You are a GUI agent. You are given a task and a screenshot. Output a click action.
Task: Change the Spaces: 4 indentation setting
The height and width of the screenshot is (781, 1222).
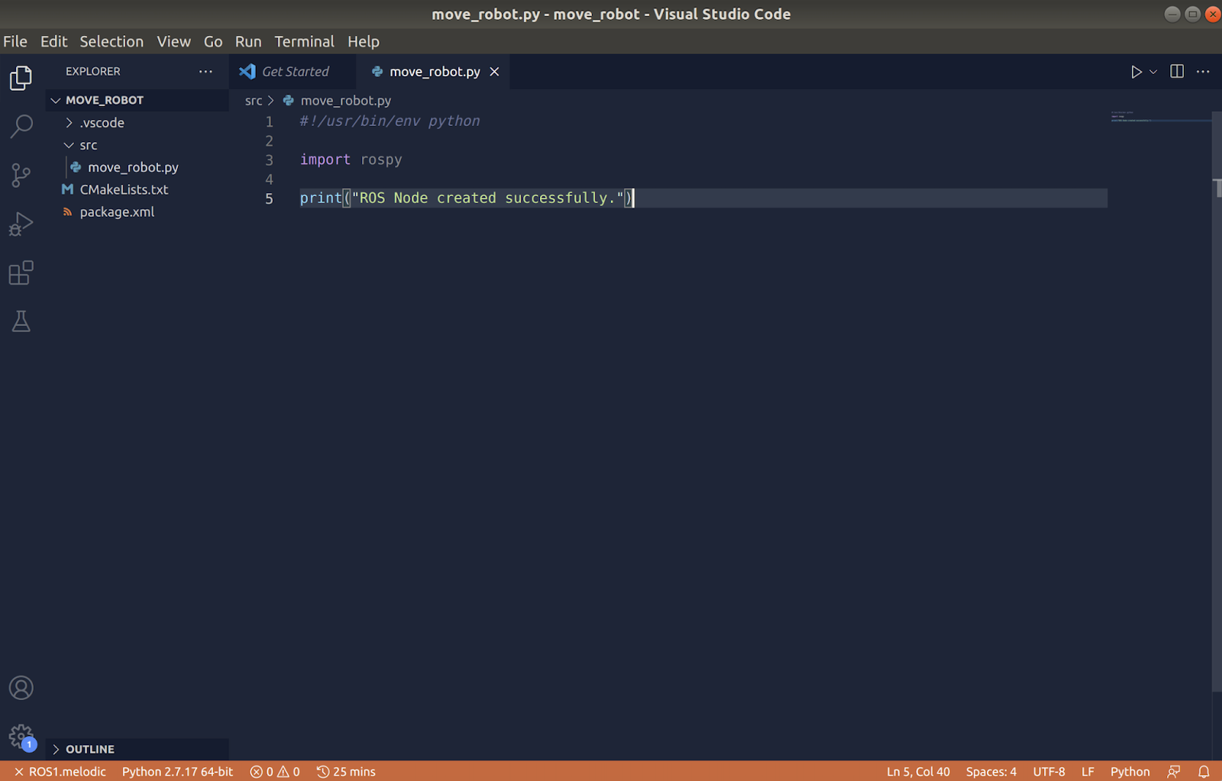point(991,772)
